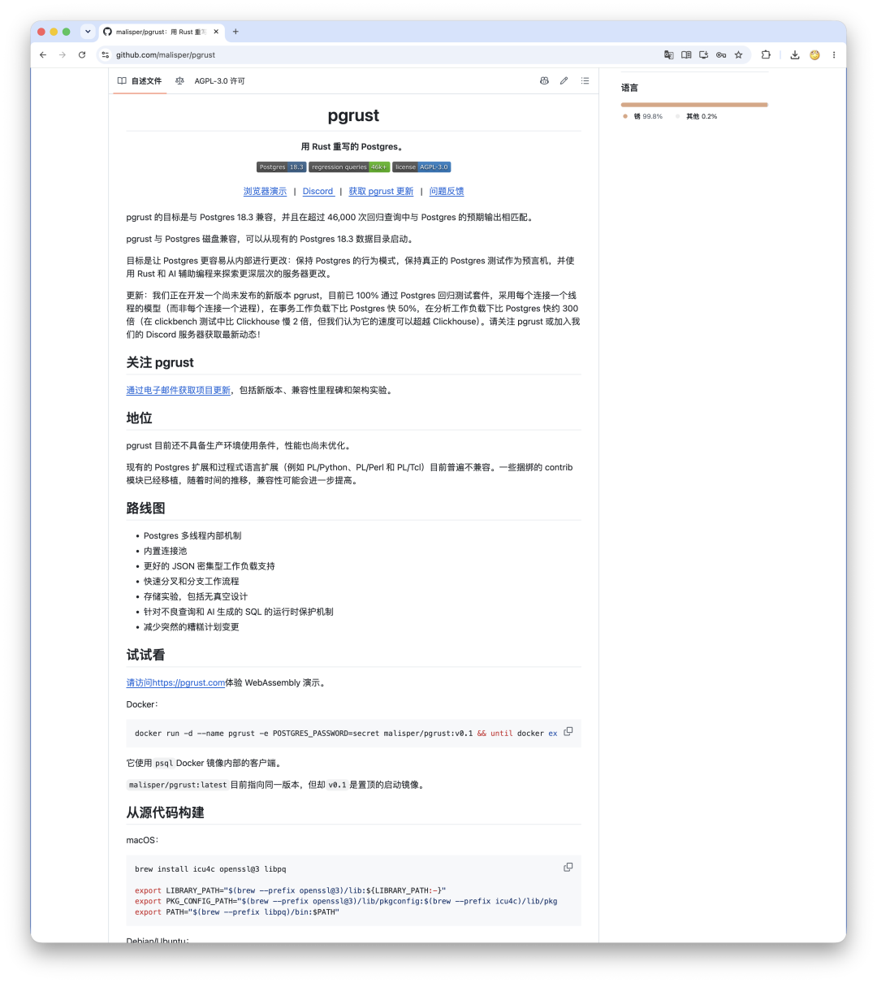Reload the pgrust GitHub page
This screenshot has width=877, height=983.
pos(82,55)
